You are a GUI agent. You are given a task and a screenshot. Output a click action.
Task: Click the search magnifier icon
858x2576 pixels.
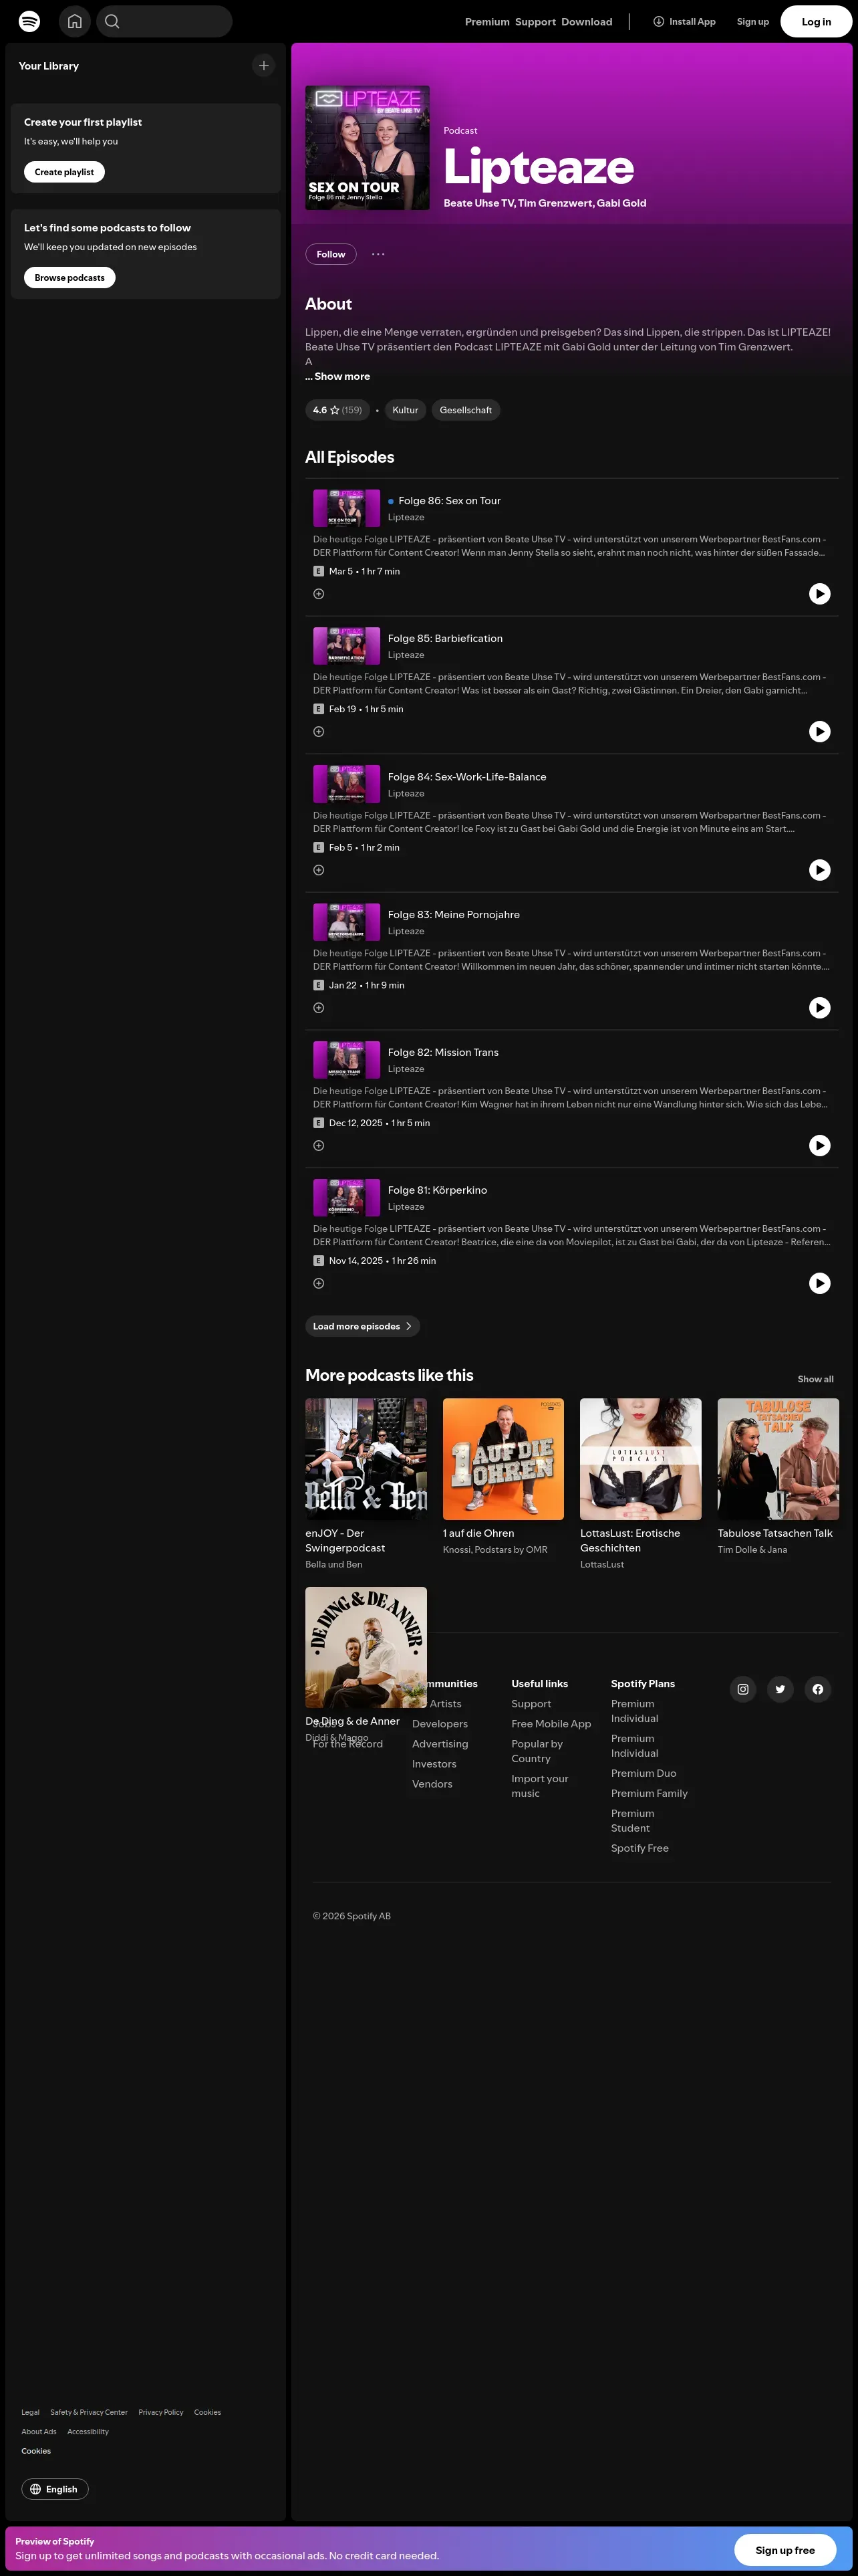click(112, 21)
